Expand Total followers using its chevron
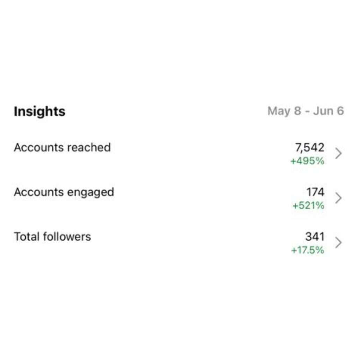The width and height of the screenshot is (358, 358). [338, 242]
